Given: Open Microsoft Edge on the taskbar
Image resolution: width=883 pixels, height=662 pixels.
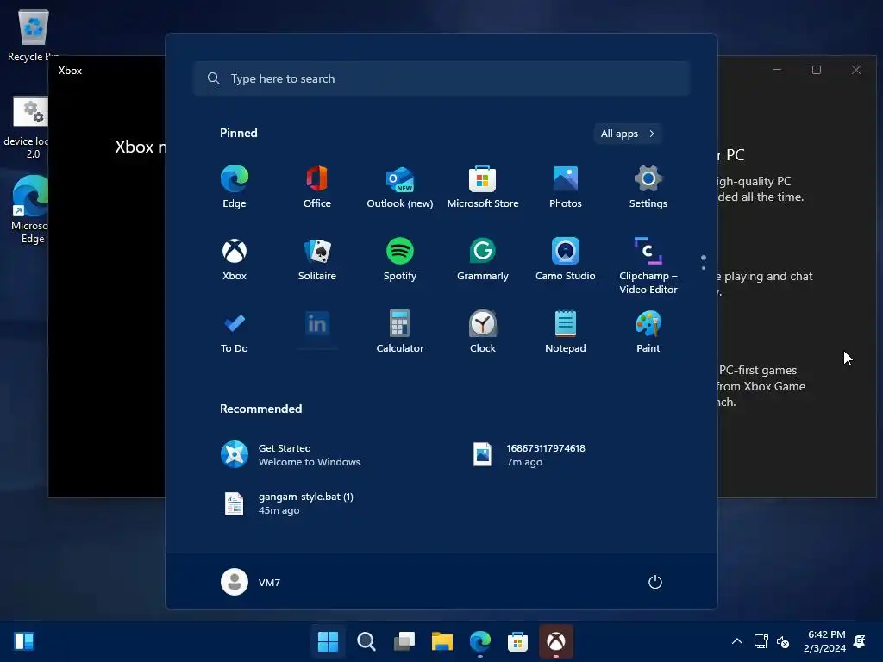Looking at the screenshot, I should [479, 641].
